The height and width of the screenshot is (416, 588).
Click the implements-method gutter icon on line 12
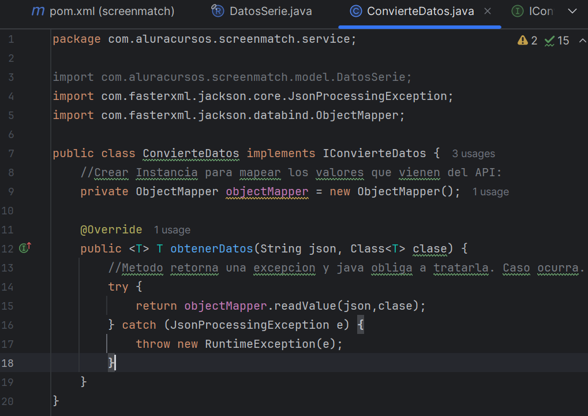pyautogui.click(x=25, y=248)
